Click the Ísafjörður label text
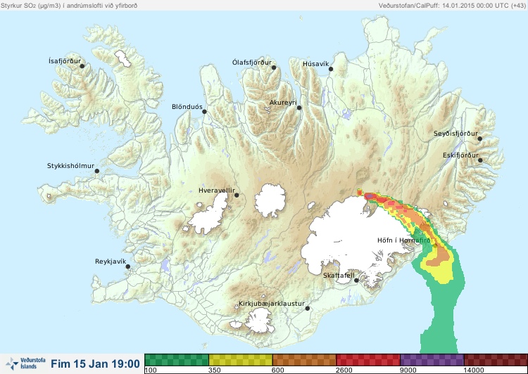The width and height of the screenshot is (528, 374). tap(65, 61)
